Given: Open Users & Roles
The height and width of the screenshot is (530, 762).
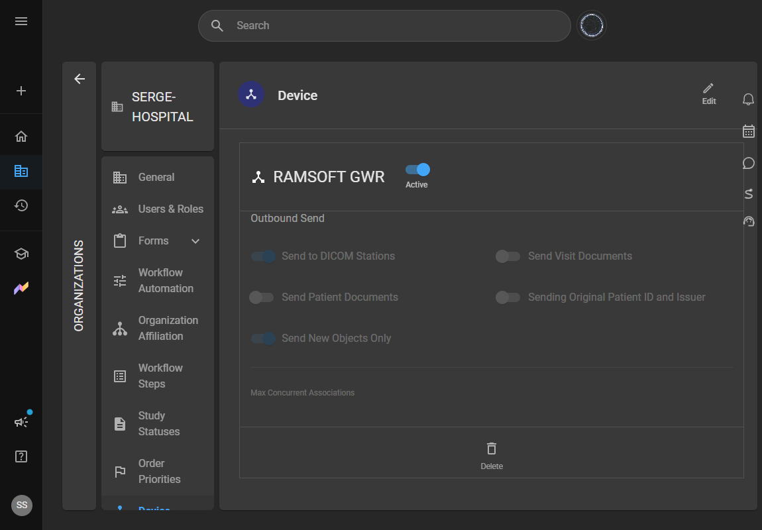Looking at the screenshot, I should pyautogui.click(x=158, y=209).
